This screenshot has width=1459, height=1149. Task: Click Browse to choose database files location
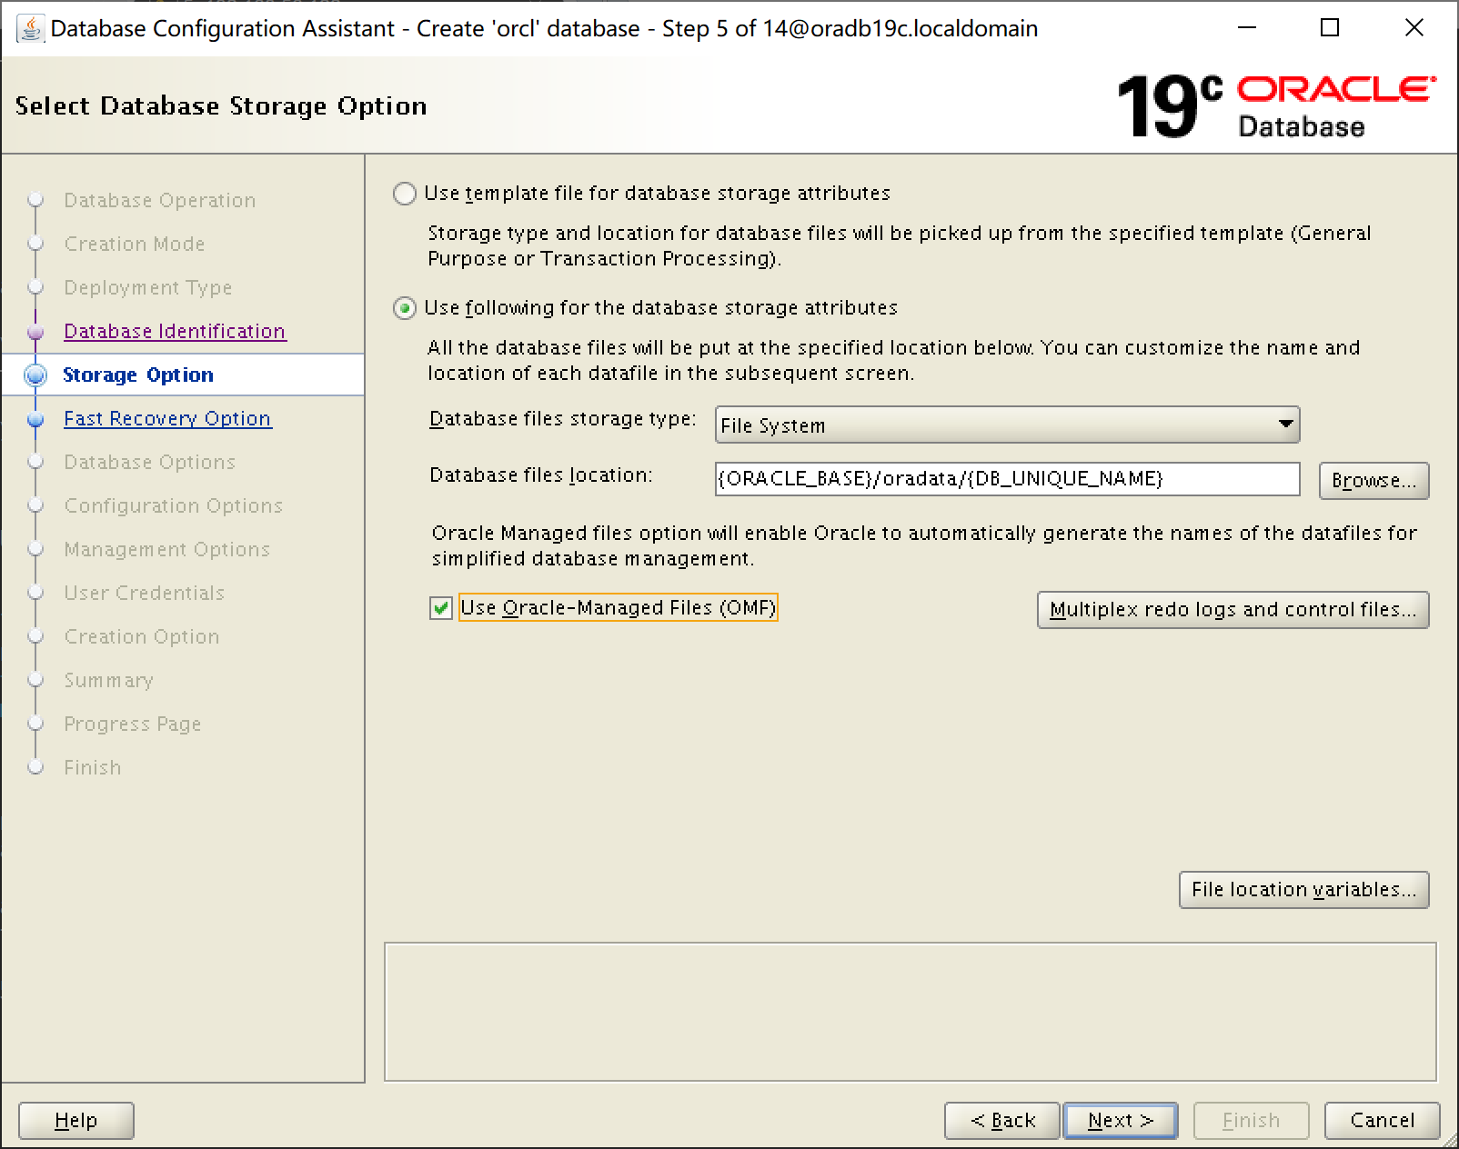point(1373,480)
